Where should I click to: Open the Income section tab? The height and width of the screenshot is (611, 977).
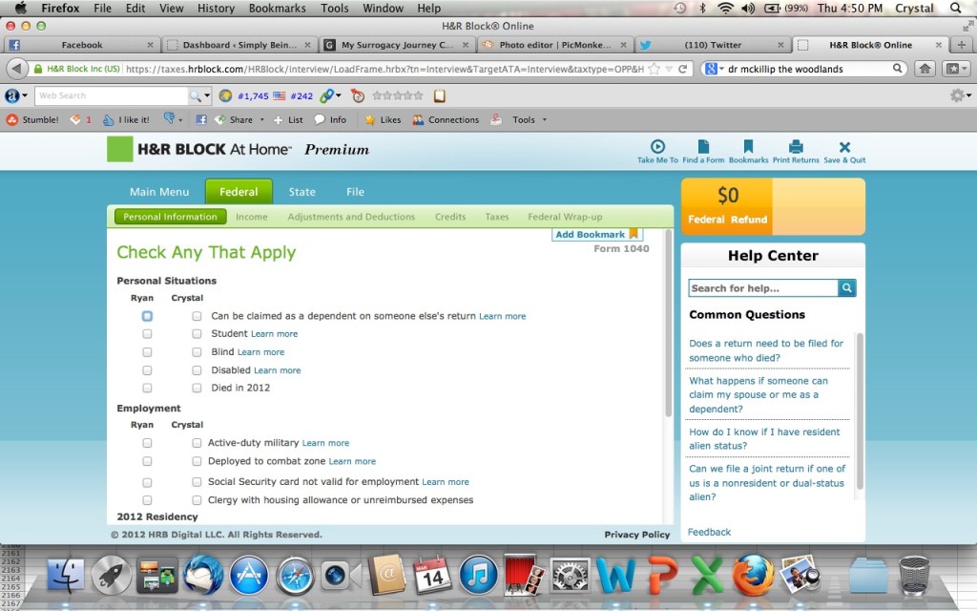tap(252, 217)
